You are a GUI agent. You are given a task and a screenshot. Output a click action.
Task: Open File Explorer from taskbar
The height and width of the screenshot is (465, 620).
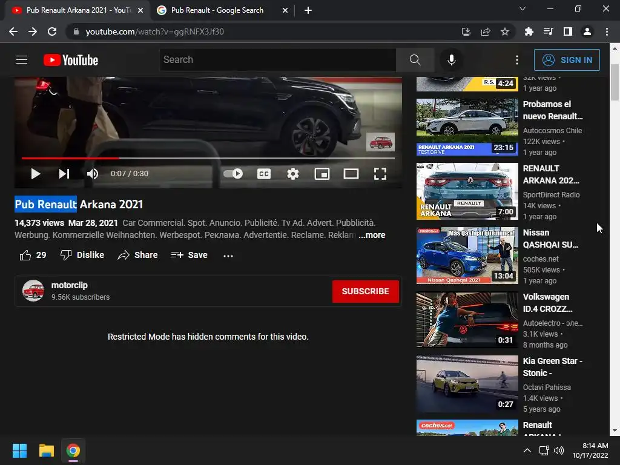(46, 450)
